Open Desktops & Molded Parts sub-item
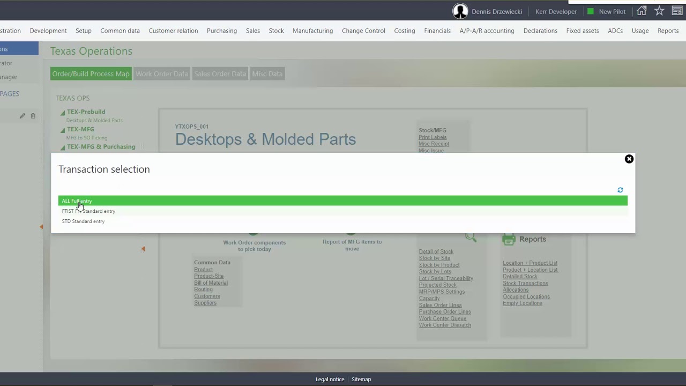 tap(94, 121)
